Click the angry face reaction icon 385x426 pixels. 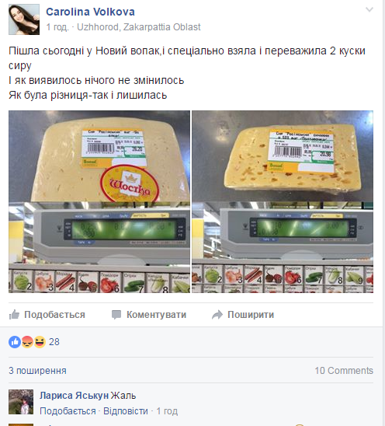coord(27,342)
